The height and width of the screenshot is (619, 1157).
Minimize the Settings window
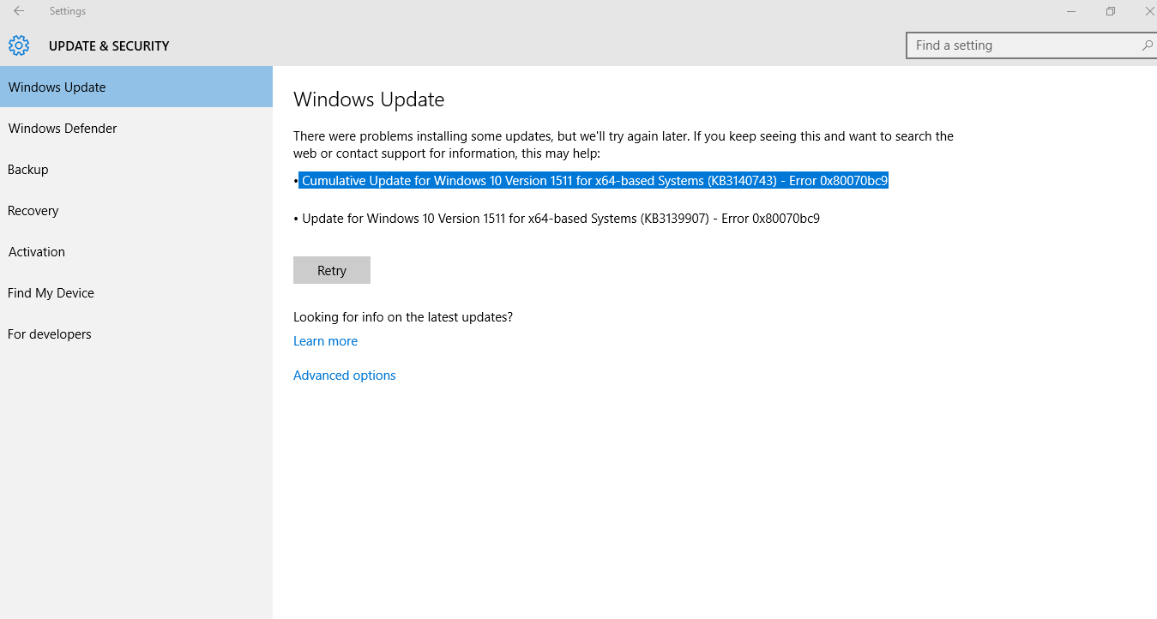(x=1071, y=11)
